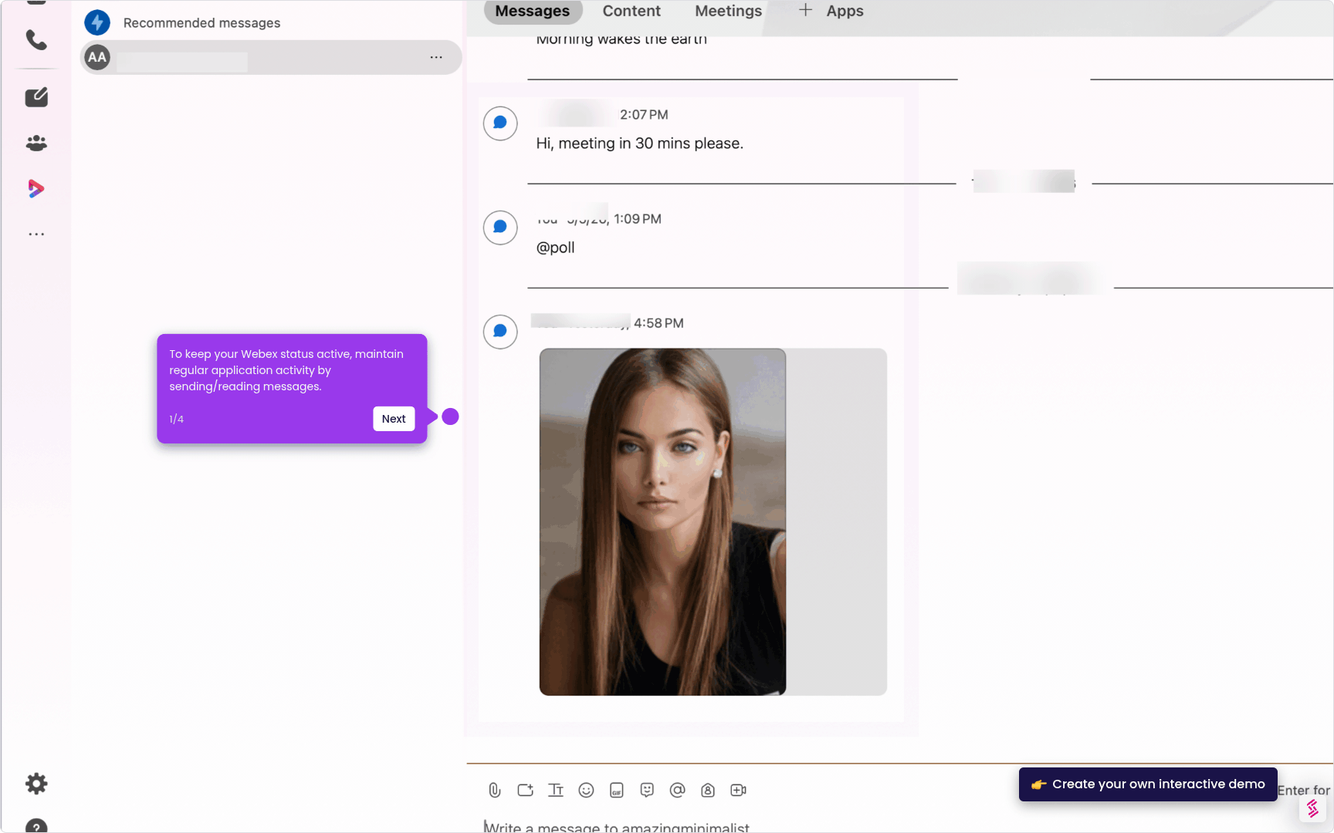Image resolution: width=1334 pixels, height=833 pixels.
Task: Click Create your own interactive demo
Action: (1148, 784)
